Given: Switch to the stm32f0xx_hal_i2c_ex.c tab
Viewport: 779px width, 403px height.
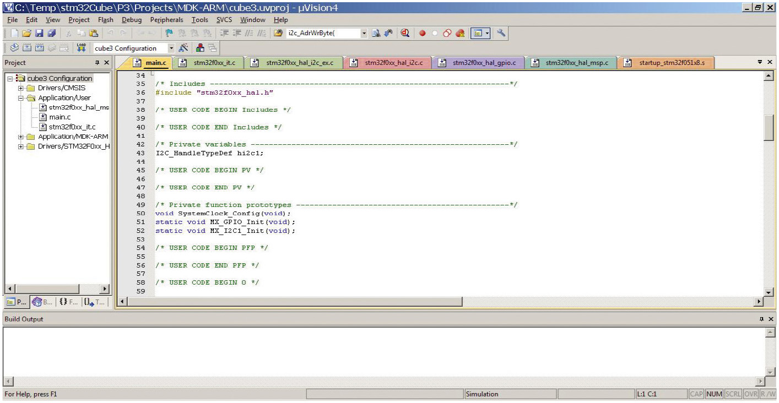Looking at the screenshot, I should tap(294, 63).
